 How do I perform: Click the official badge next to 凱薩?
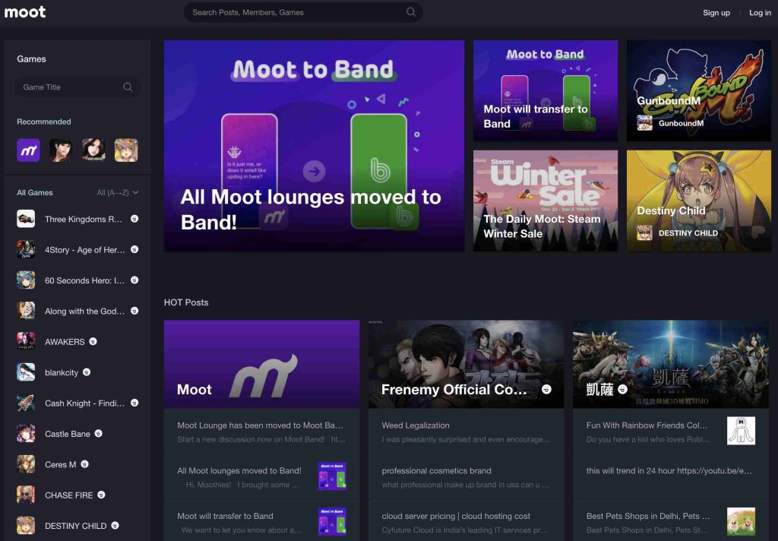623,390
